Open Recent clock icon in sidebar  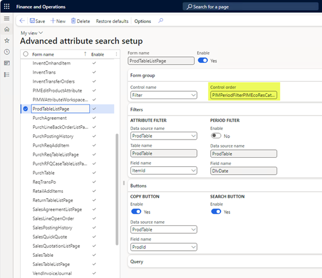tap(7, 52)
